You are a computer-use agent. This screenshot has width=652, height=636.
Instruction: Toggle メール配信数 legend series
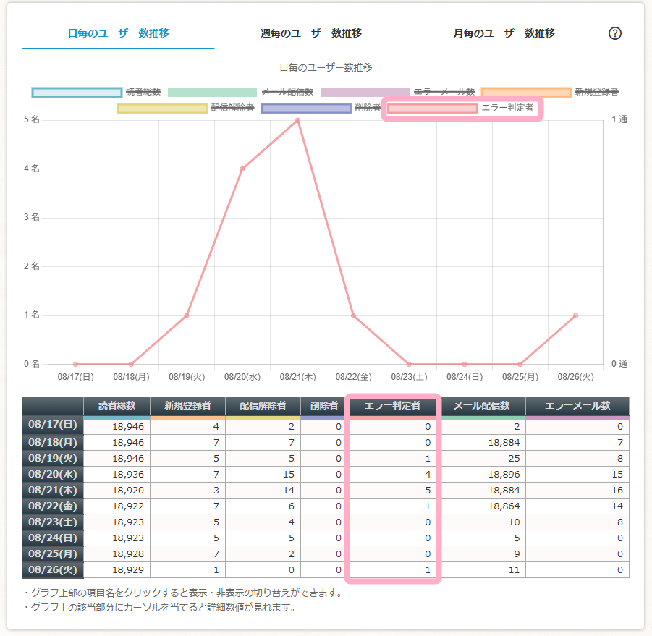coord(241,92)
